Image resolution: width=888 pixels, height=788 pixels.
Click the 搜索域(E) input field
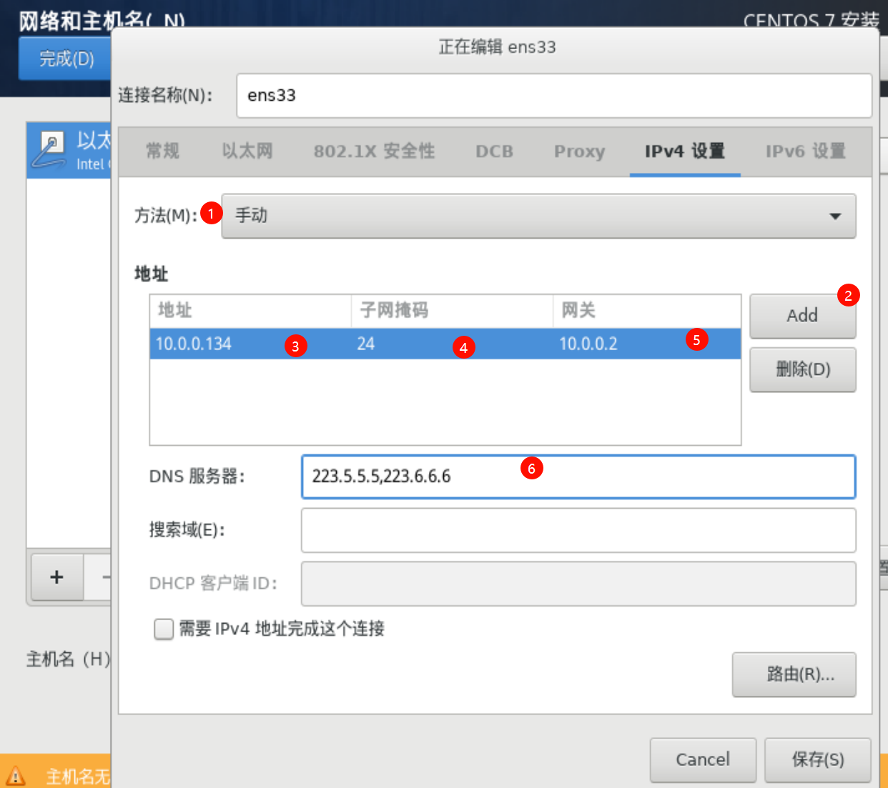[578, 530]
